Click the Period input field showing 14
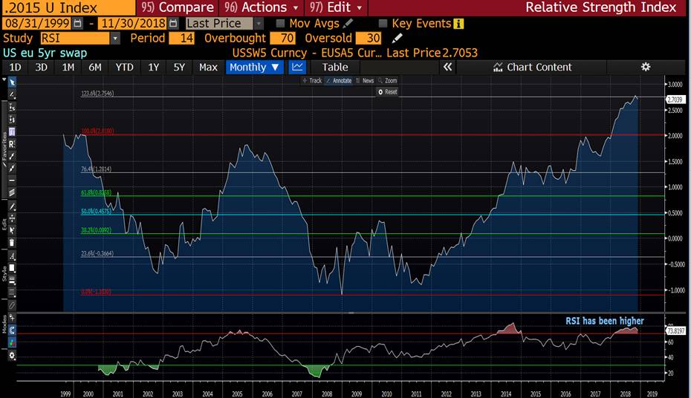Viewport: 691px width, 398px height. [181, 38]
